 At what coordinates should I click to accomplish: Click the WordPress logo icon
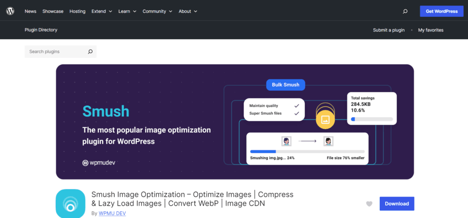pos(11,11)
